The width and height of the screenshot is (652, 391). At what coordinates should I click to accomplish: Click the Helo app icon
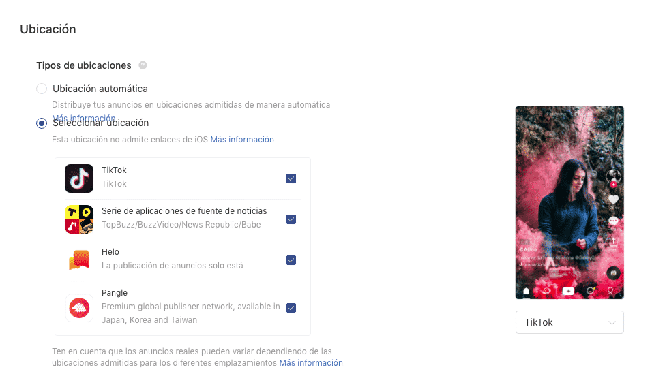(79, 260)
